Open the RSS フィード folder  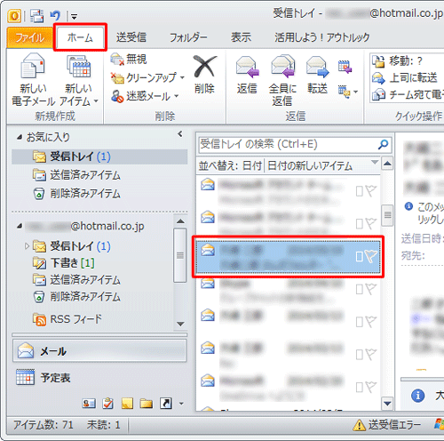pos(67,319)
